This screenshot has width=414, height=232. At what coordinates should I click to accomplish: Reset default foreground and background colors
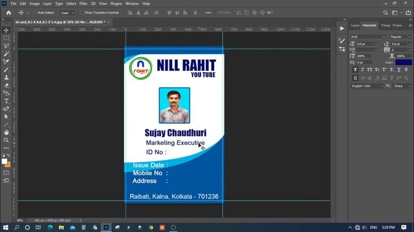3,155
